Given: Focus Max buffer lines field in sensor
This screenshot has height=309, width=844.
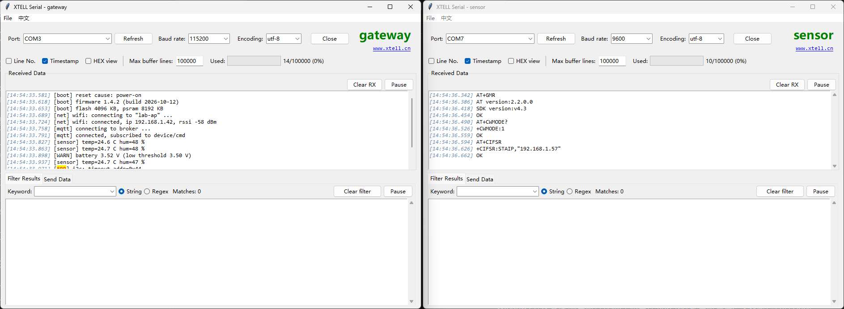Looking at the screenshot, I should [x=612, y=61].
